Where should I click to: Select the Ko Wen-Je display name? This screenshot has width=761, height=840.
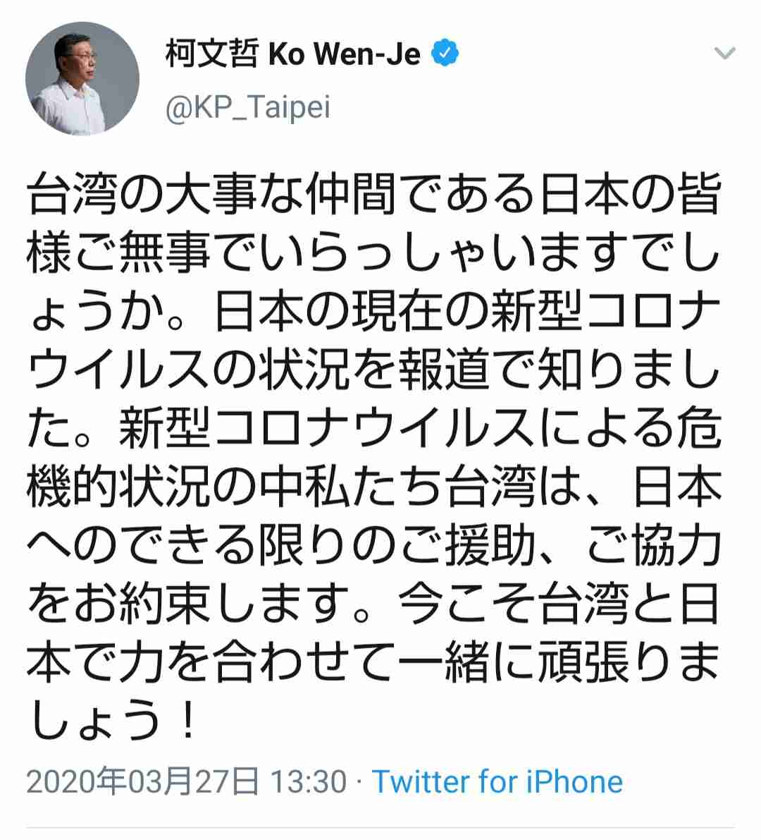[x=344, y=54]
